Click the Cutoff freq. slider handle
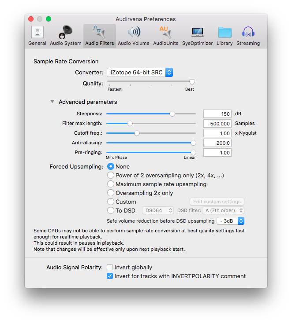292x323 pixels. [137, 133]
